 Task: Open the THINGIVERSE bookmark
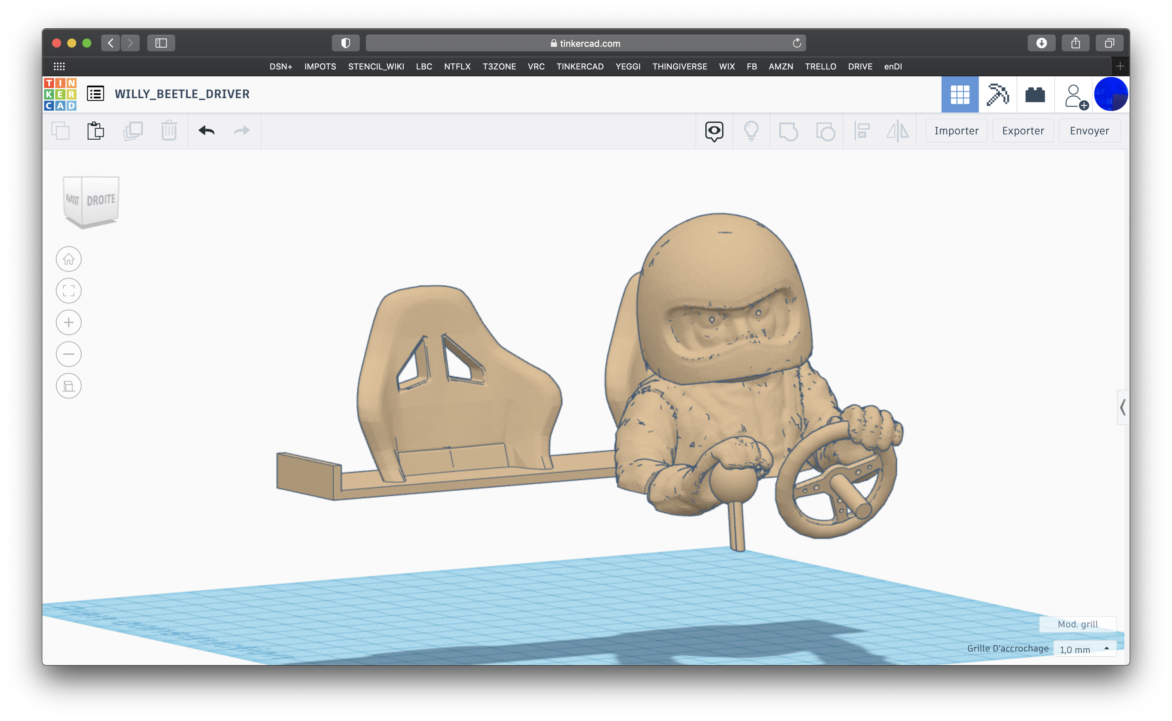tap(680, 66)
